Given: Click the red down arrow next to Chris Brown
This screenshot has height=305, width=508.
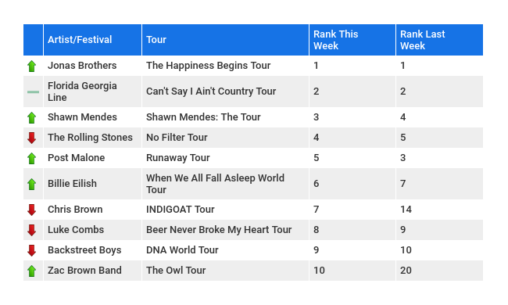Looking at the screenshot, I should coord(32,210).
